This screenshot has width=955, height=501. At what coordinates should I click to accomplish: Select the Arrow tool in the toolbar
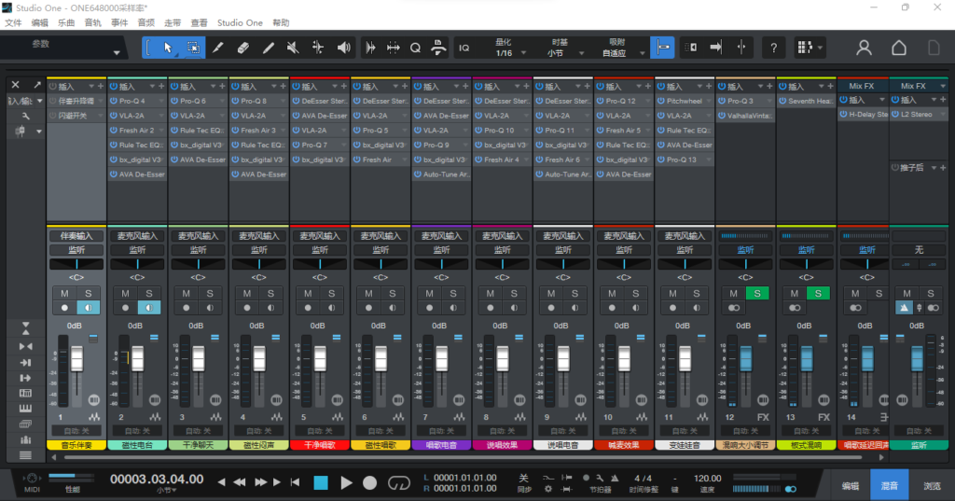point(170,48)
